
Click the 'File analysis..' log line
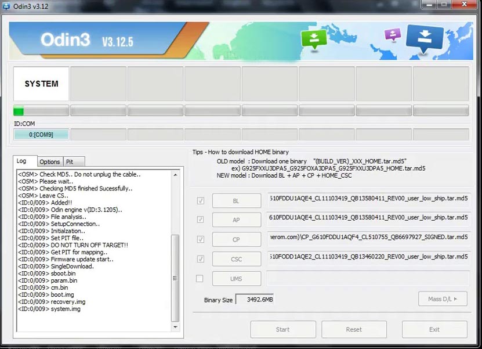tap(52, 217)
